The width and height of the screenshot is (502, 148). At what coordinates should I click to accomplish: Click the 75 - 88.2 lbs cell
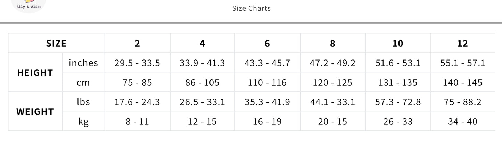click(x=463, y=102)
